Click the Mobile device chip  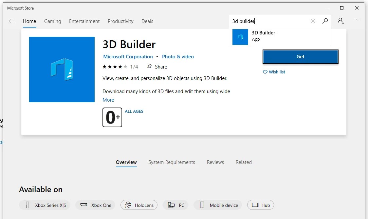218,205
